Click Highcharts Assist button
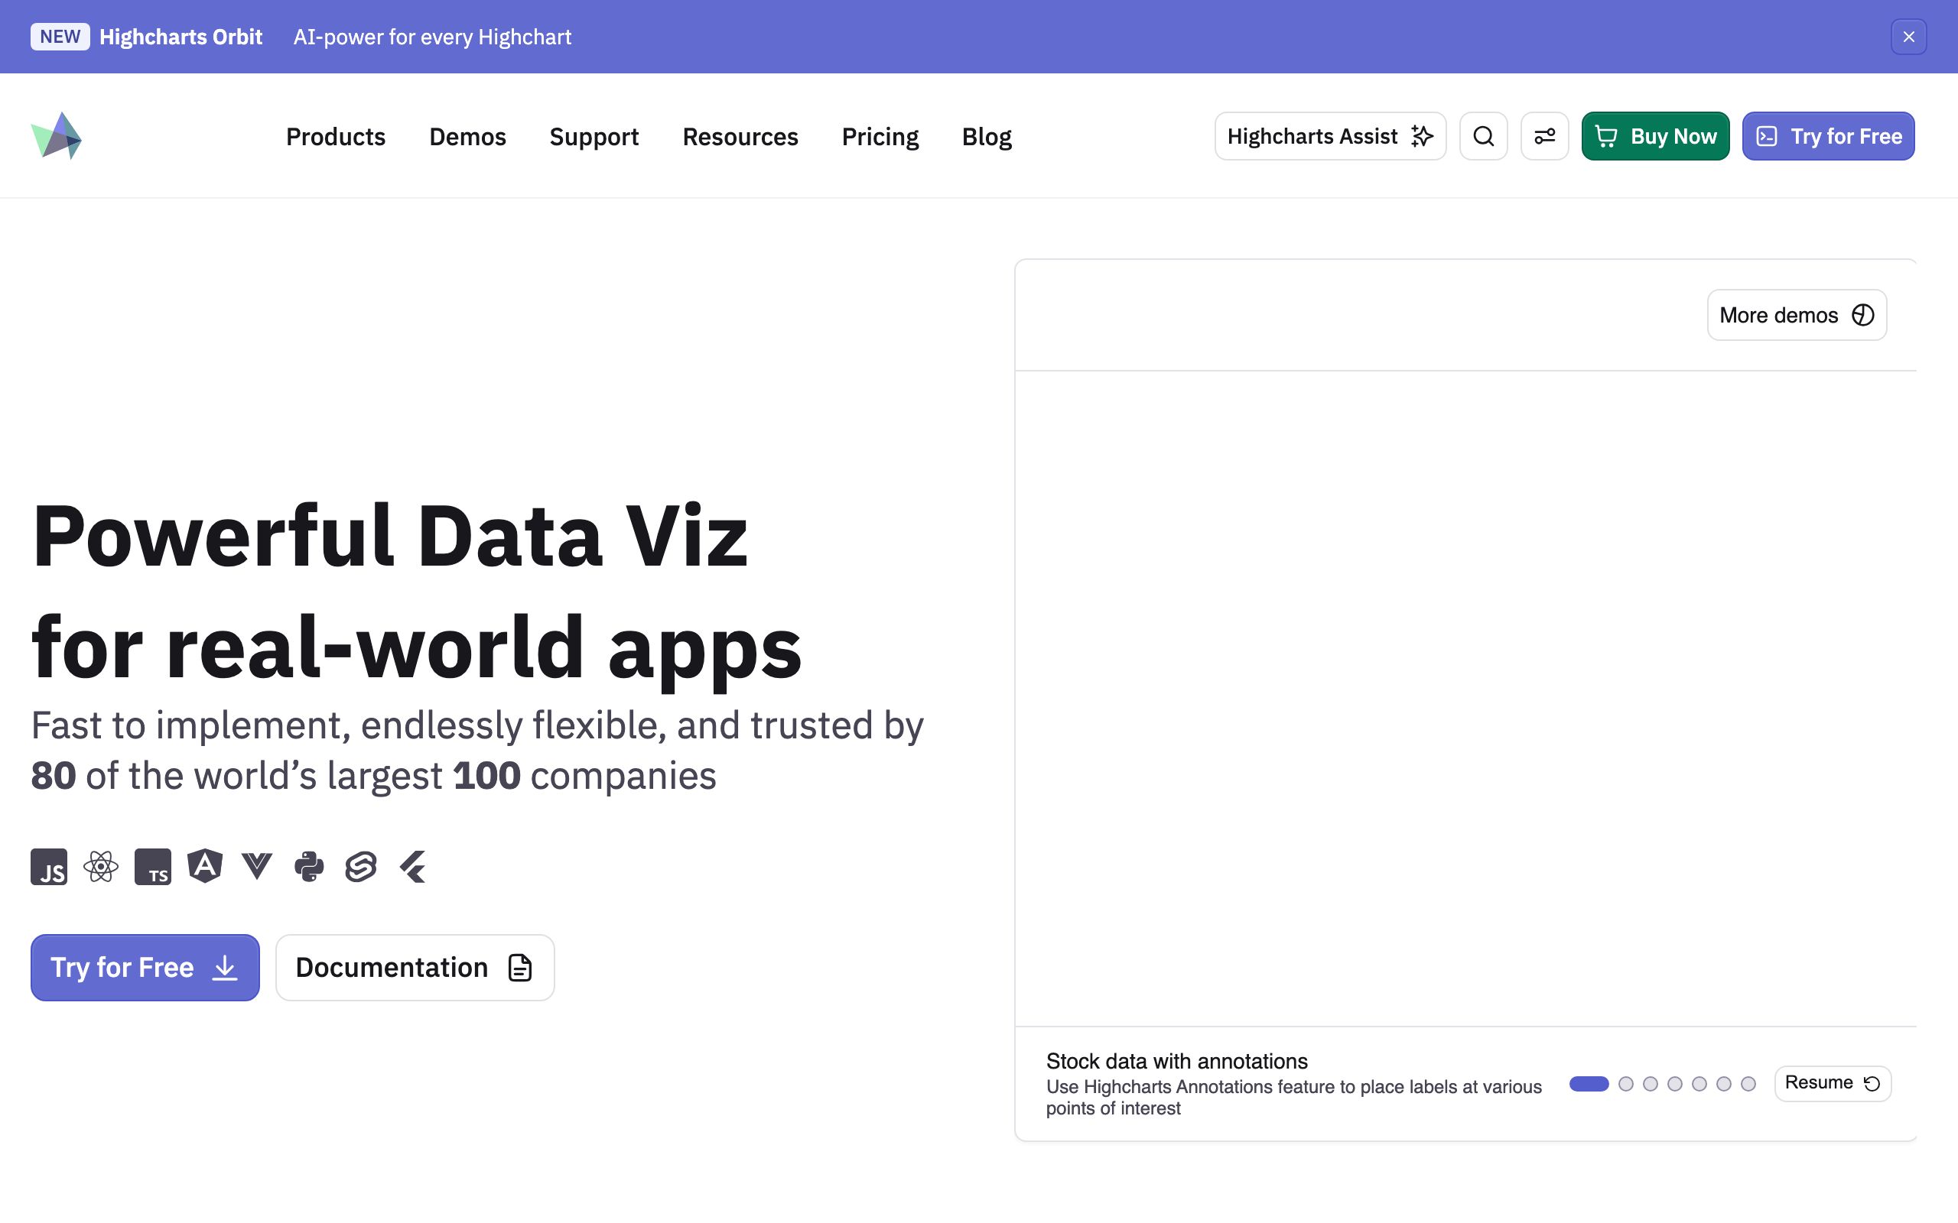 coord(1330,136)
